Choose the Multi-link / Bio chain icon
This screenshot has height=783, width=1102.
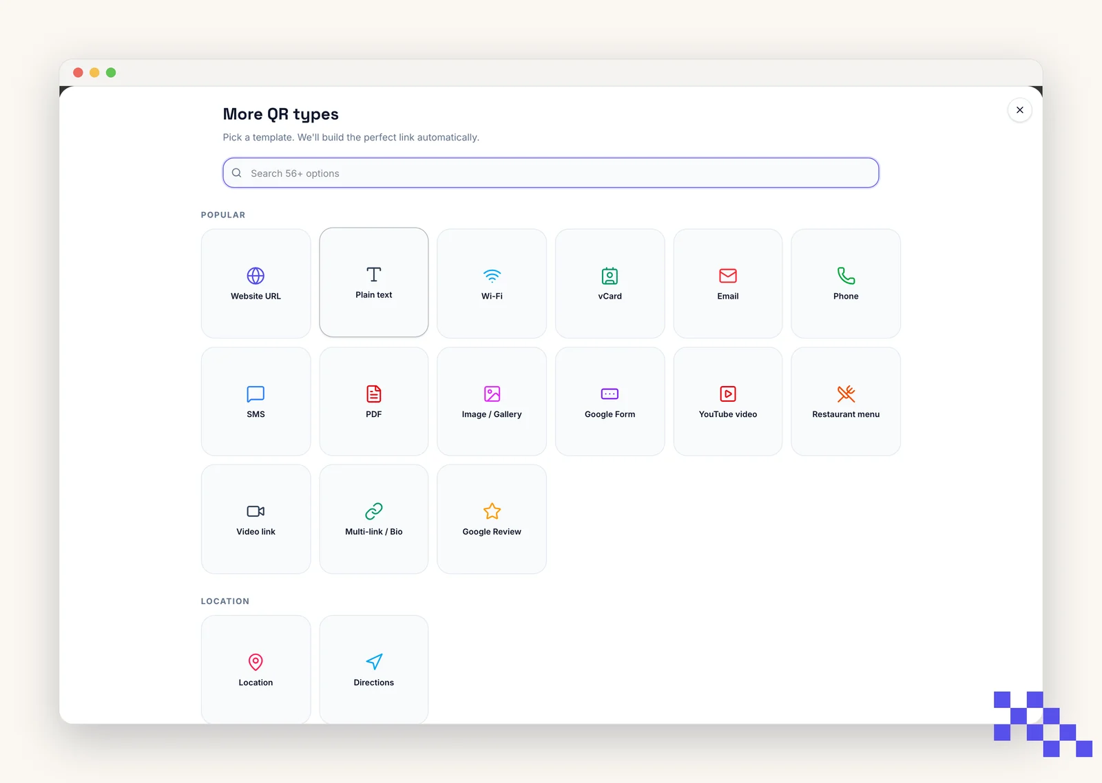[374, 511]
